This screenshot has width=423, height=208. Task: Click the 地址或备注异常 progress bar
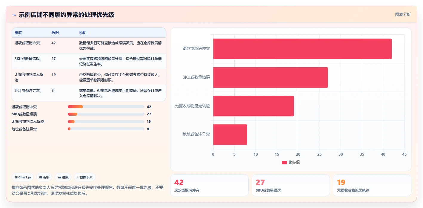pos(106,129)
